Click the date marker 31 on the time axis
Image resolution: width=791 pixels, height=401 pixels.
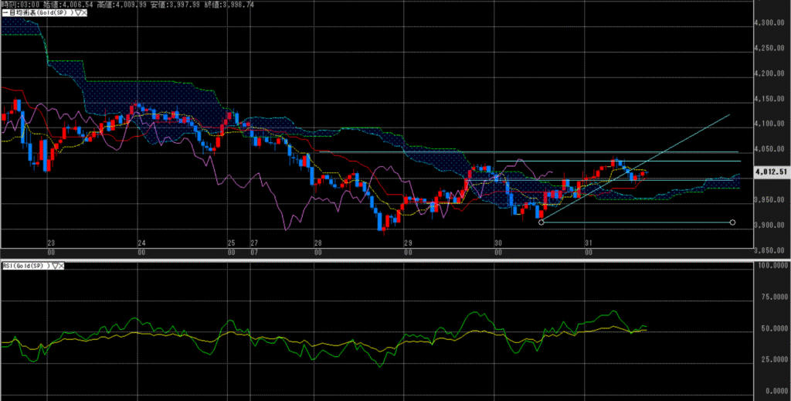click(x=589, y=243)
